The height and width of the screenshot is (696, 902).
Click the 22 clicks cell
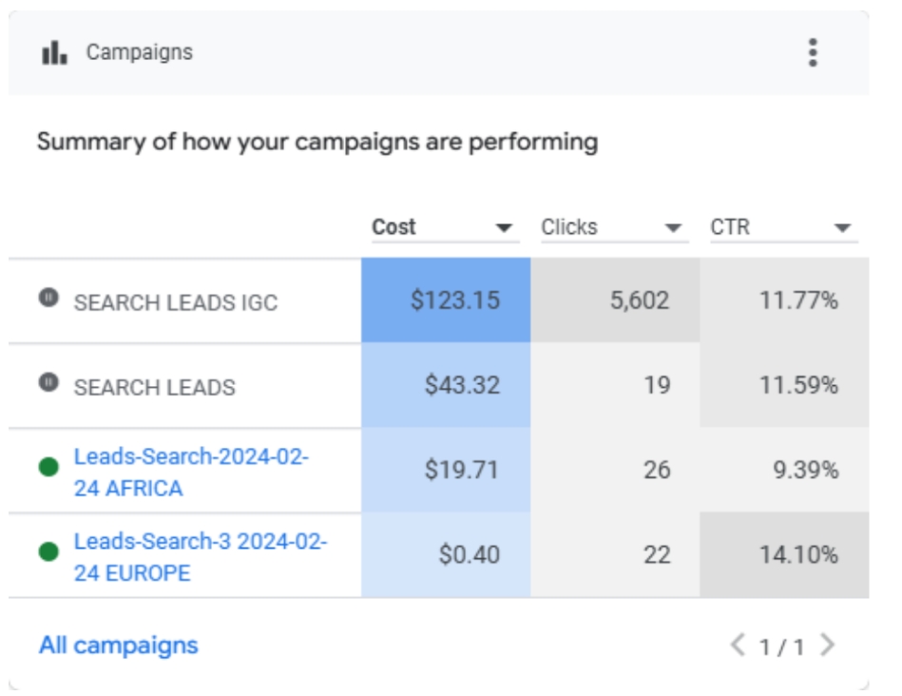(x=615, y=554)
